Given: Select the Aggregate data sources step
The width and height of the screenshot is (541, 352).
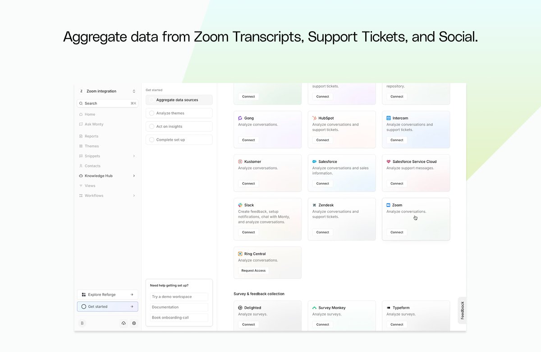Looking at the screenshot, I should [x=179, y=100].
